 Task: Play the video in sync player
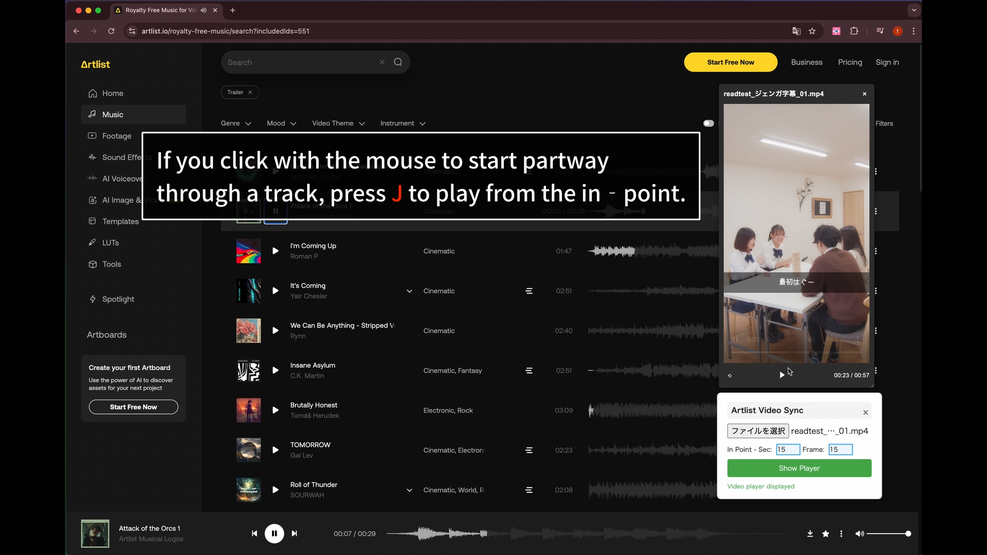click(782, 375)
